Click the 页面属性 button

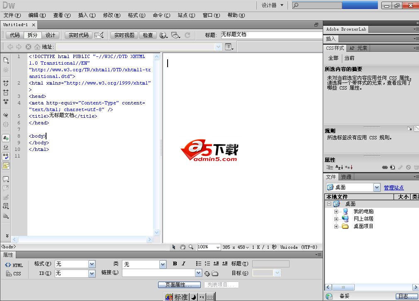(x=179, y=285)
